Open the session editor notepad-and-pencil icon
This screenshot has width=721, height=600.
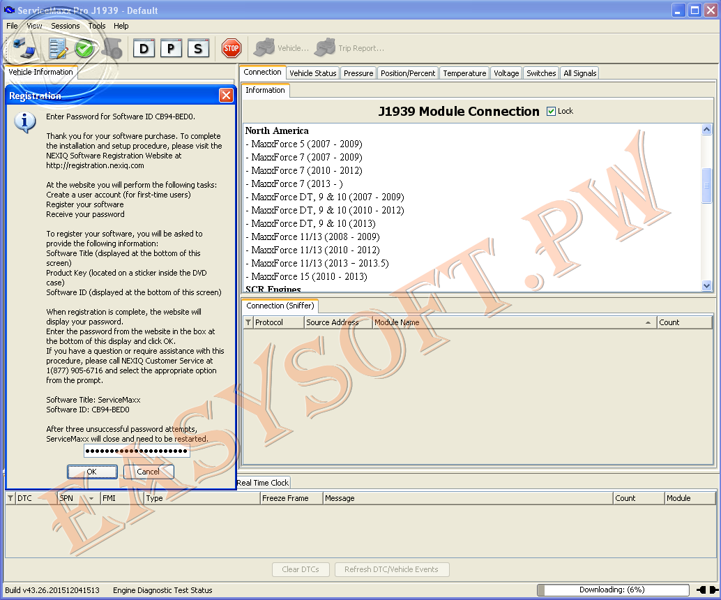58,48
